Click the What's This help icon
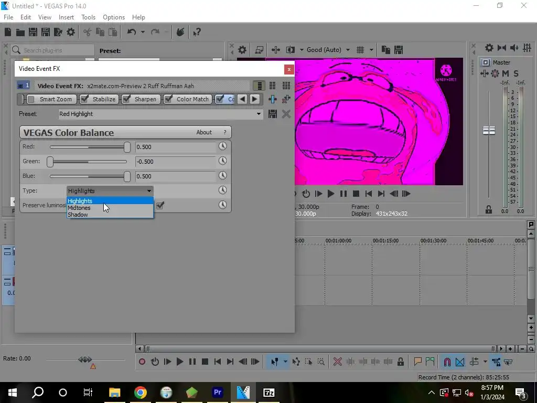537x403 pixels. (197, 32)
